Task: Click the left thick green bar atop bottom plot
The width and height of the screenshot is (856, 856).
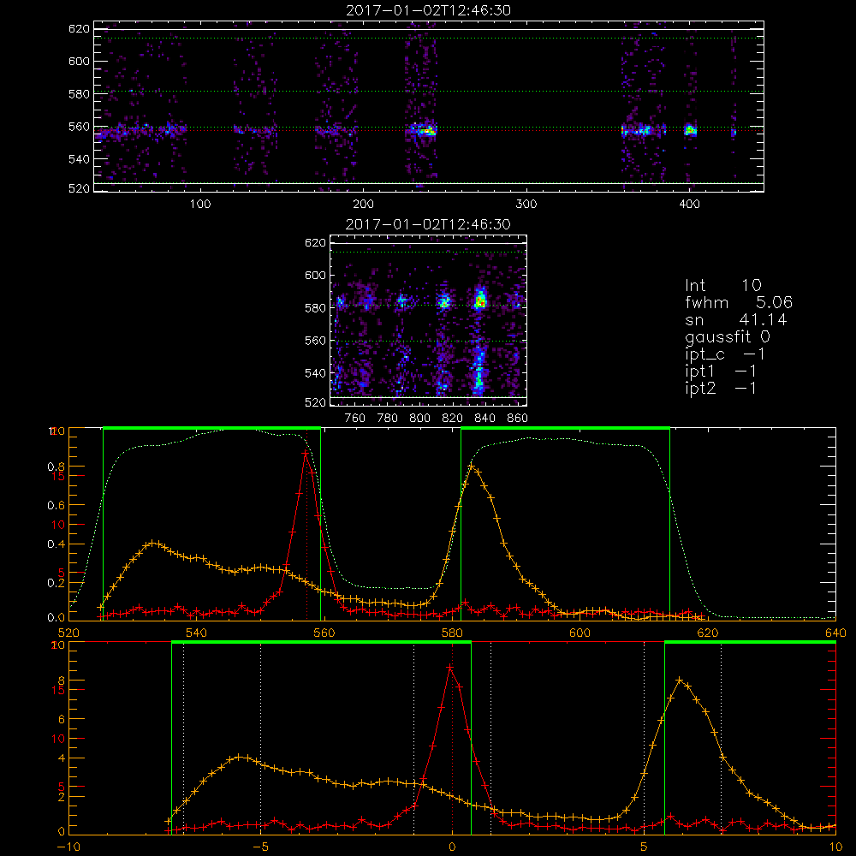Action: click(321, 643)
